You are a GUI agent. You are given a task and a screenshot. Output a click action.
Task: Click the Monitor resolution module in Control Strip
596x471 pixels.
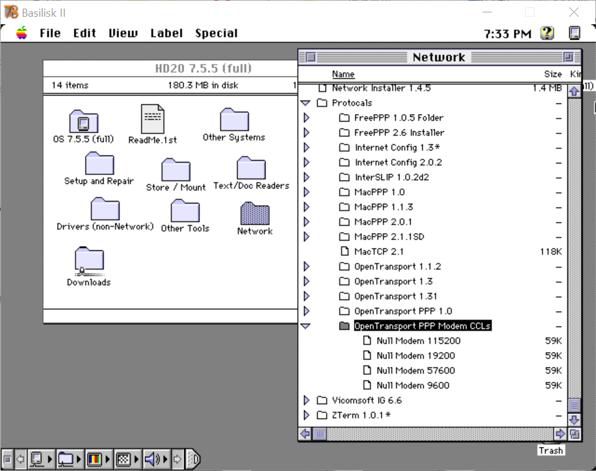coord(127,459)
